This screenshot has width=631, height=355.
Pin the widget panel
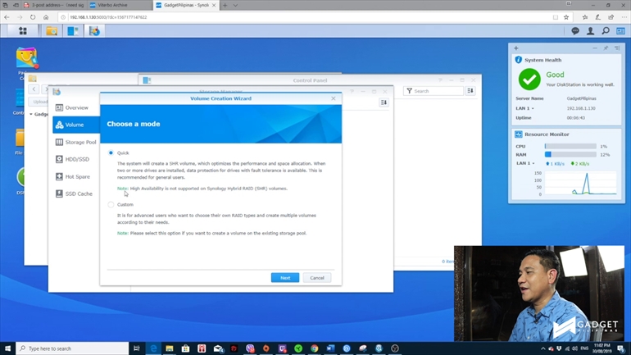coord(606,48)
